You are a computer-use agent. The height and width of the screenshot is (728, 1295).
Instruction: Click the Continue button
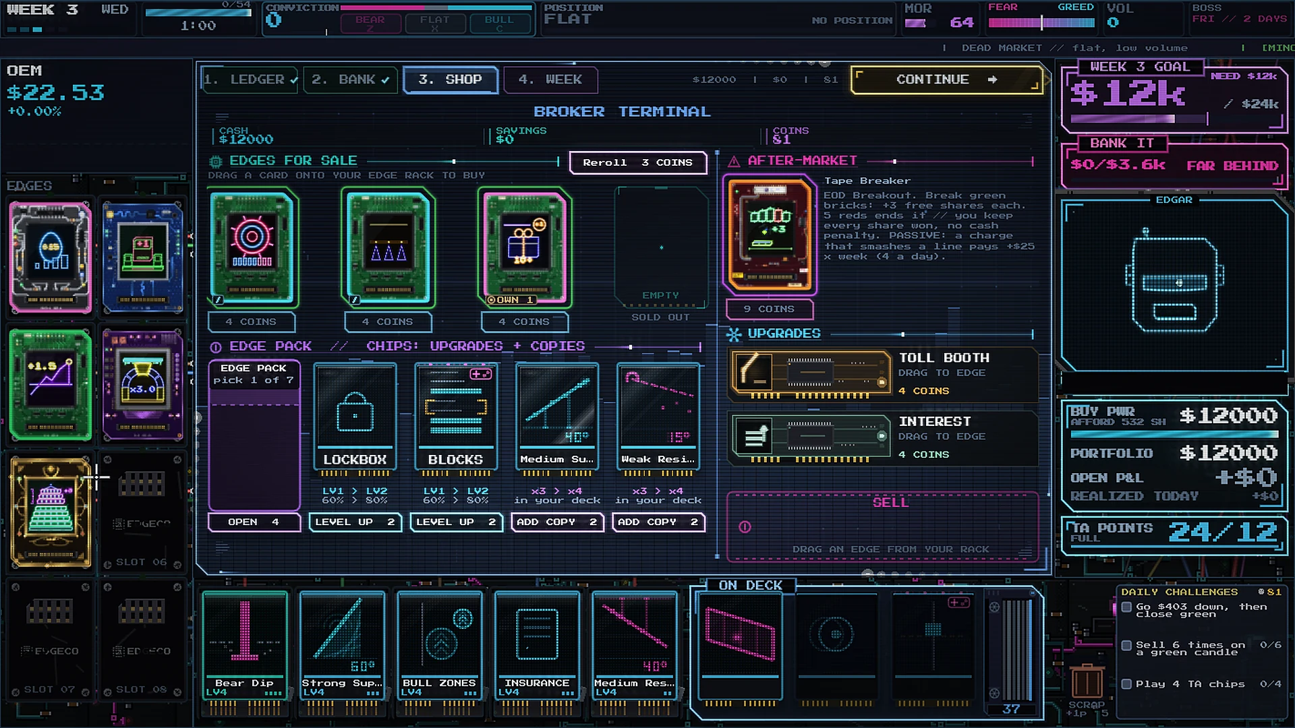pos(946,80)
